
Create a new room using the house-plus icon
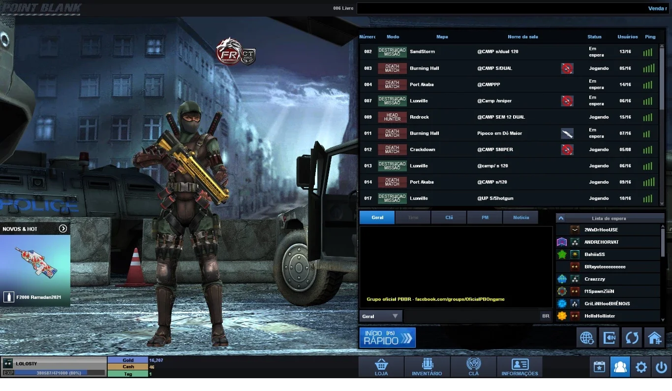coord(654,338)
